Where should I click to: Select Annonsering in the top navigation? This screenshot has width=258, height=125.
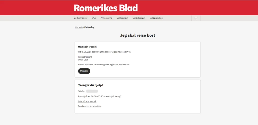pos(106,18)
